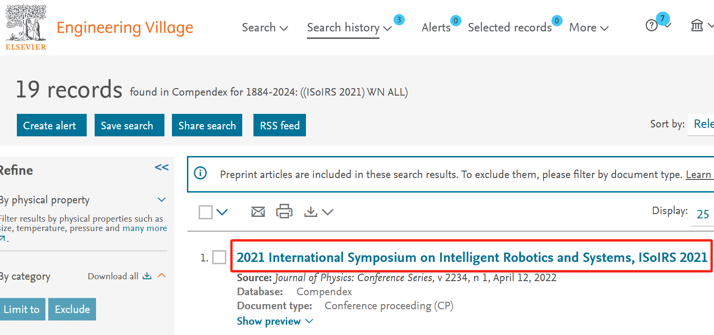Click the RSS feed button
Image resolution: width=714 pixels, height=335 pixels.
pos(280,126)
